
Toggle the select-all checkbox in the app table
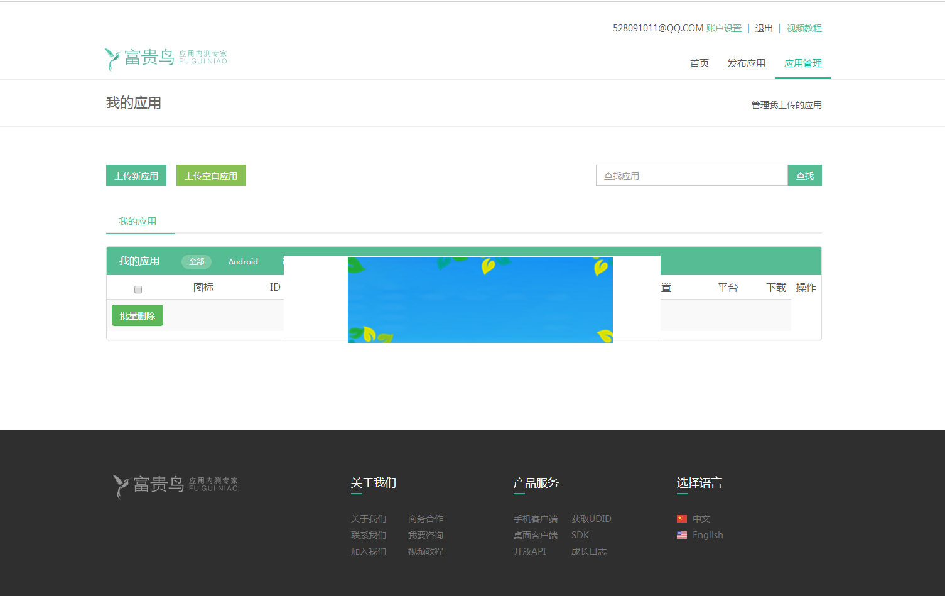click(138, 289)
